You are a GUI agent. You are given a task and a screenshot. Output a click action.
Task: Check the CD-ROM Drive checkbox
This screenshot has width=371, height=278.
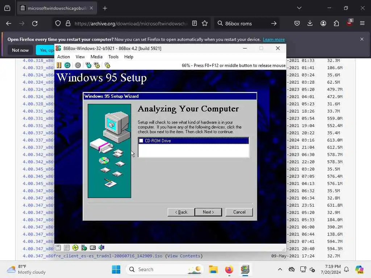tap(141, 141)
